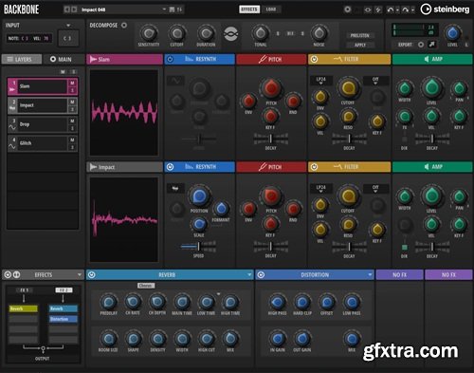Open the Distortion effect type dropdown

(x=370, y=275)
